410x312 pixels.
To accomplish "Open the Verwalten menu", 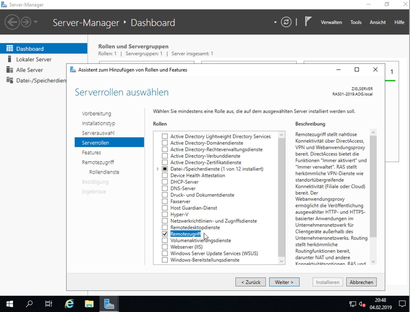I will 331,22.
